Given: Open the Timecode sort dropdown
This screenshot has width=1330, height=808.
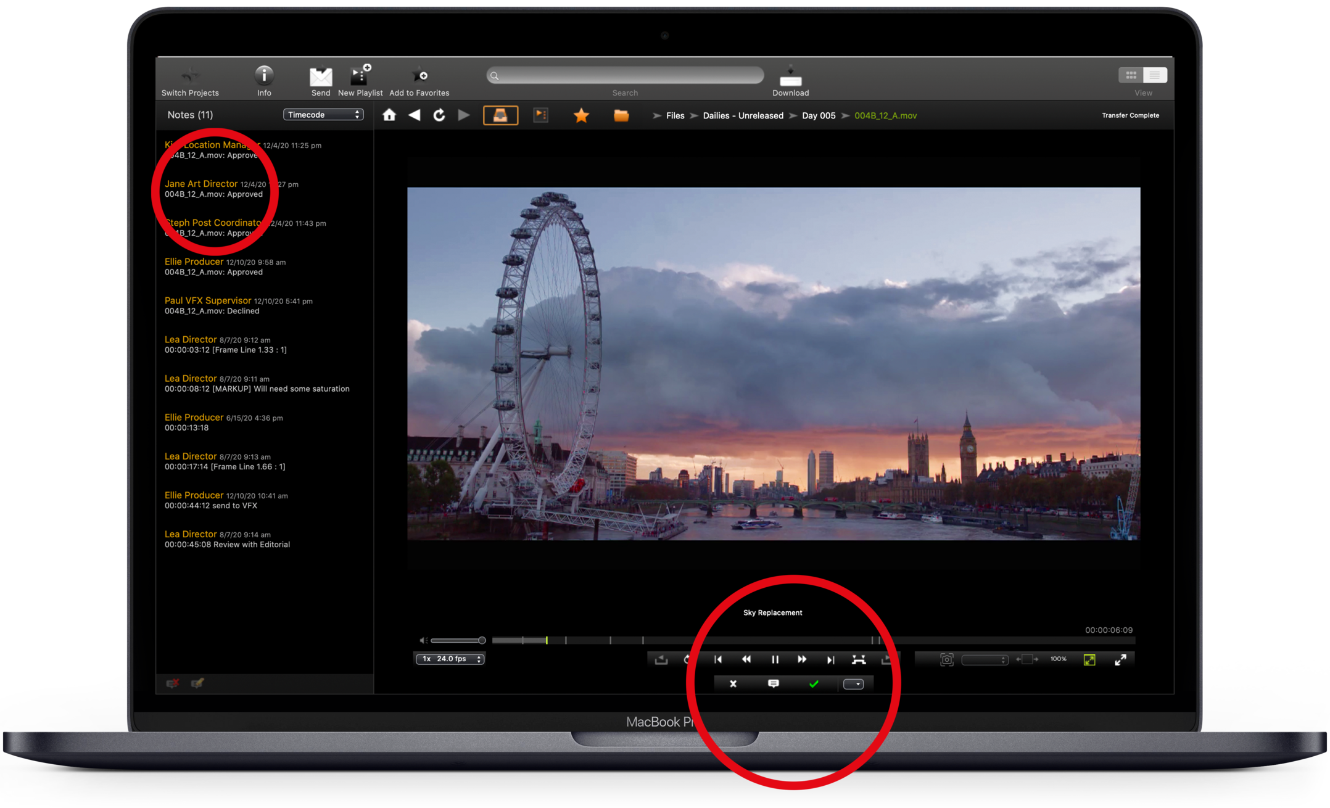Looking at the screenshot, I should (323, 115).
